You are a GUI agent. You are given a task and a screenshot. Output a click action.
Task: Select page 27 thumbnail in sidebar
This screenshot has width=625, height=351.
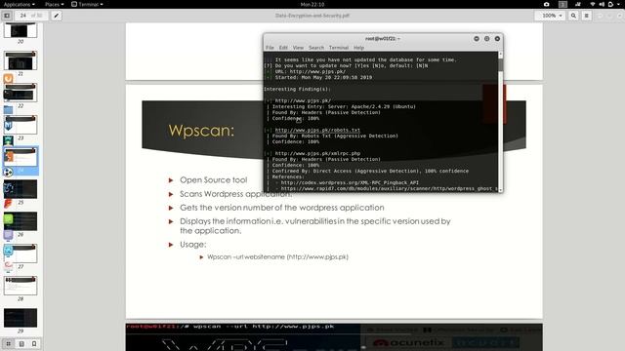[x=21, y=253]
